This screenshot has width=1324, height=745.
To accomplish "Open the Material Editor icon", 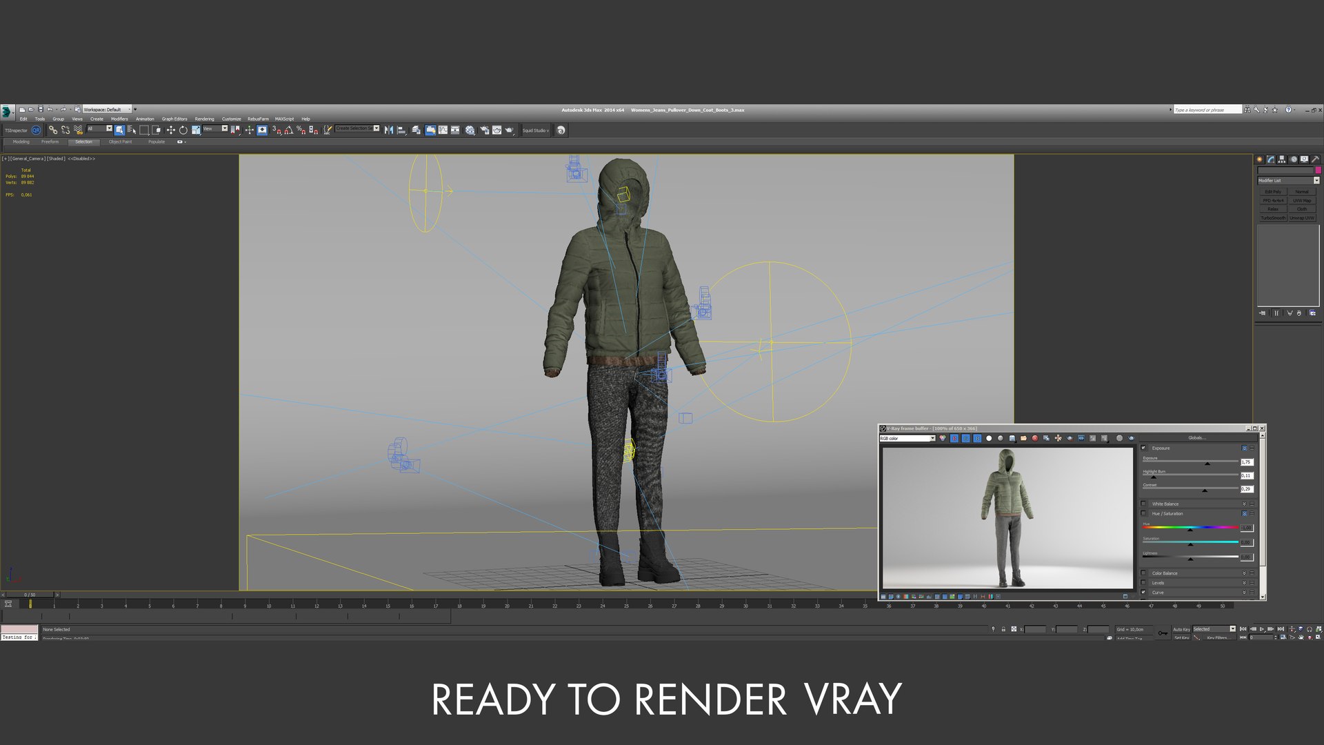I will tap(470, 130).
